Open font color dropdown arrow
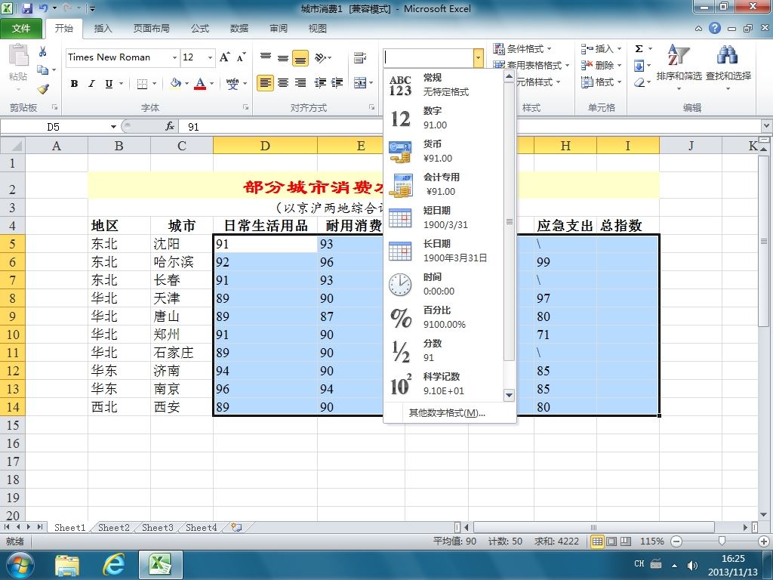The width and height of the screenshot is (773, 580). [x=212, y=84]
